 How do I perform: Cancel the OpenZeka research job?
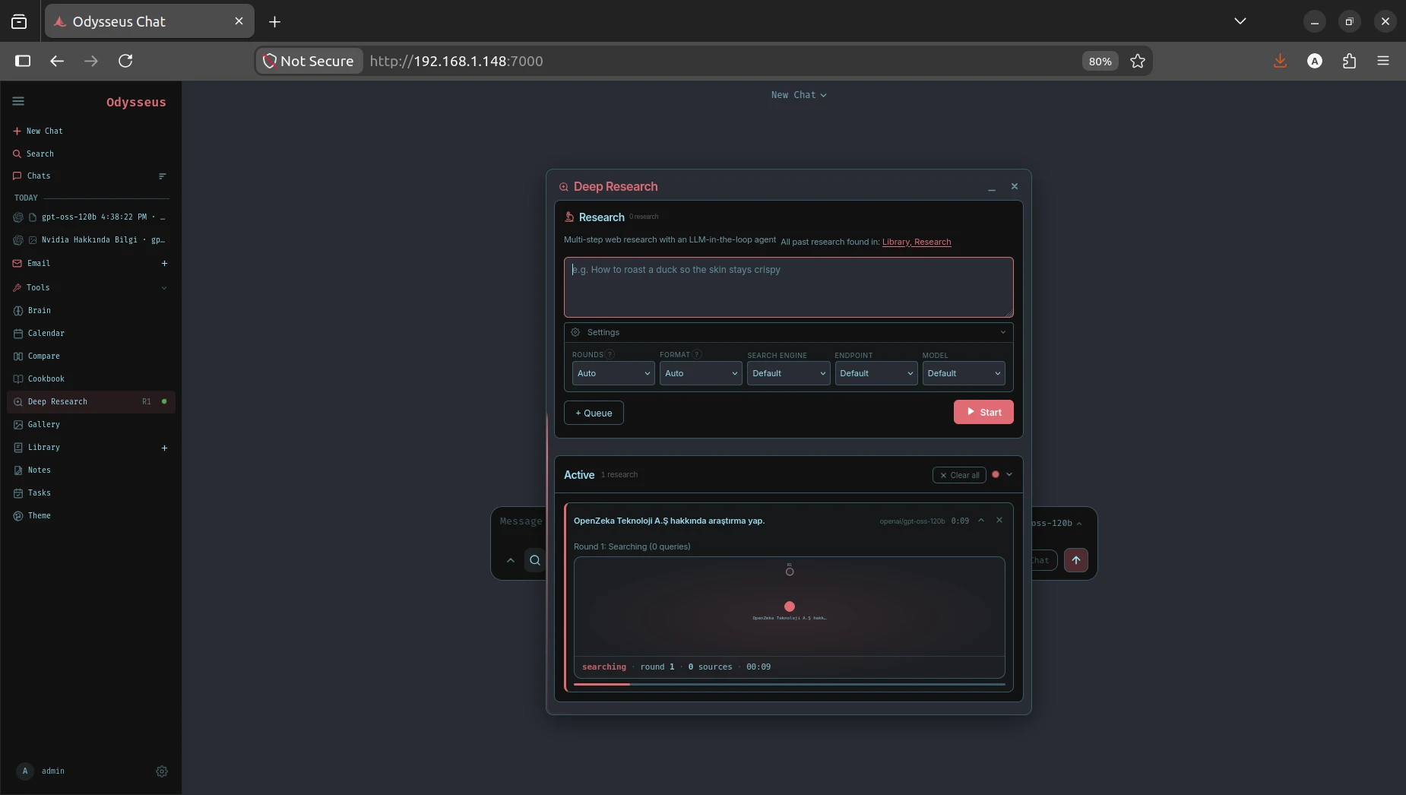pyautogui.click(x=999, y=521)
